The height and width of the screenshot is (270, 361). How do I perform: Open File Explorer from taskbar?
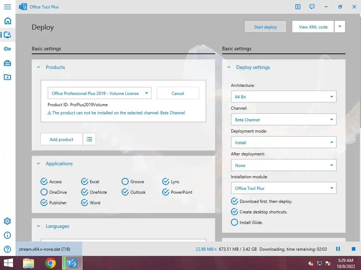(29, 263)
